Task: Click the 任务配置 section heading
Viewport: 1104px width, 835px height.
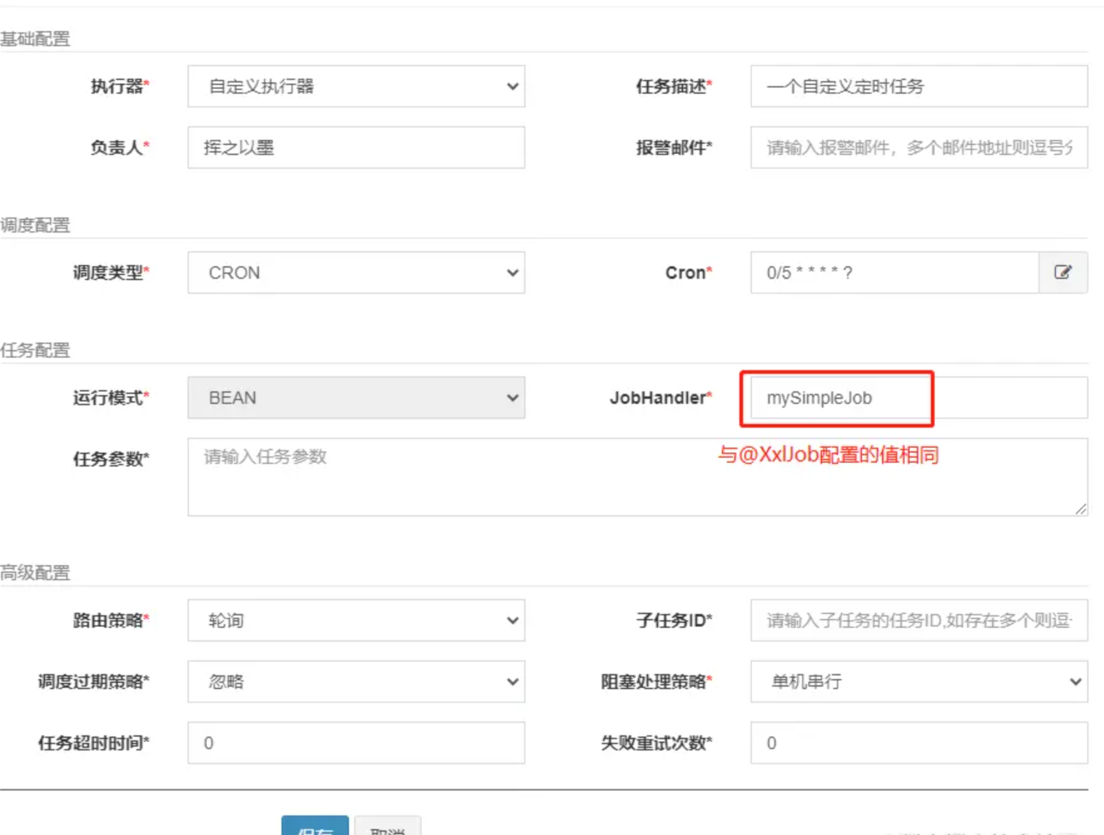Action: point(35,350)
